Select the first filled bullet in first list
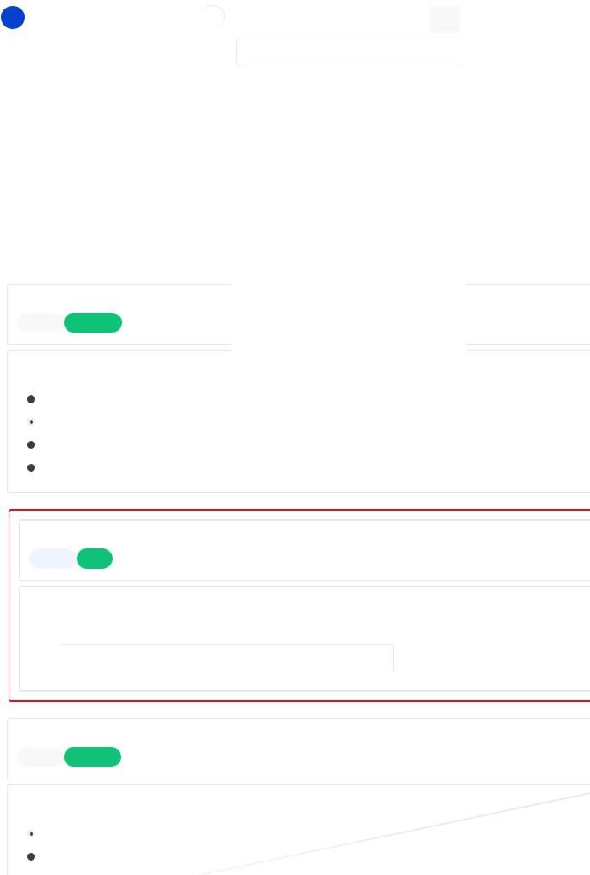590x875 pixels. [x=32, y=399]
